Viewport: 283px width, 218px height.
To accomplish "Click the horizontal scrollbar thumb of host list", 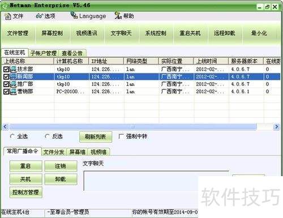I will point(133,127).
